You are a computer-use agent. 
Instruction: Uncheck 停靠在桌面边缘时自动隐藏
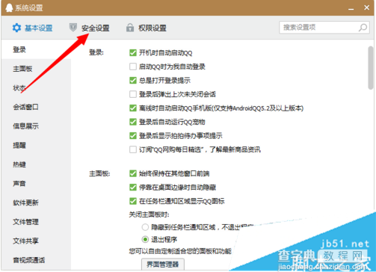[133, 188]
